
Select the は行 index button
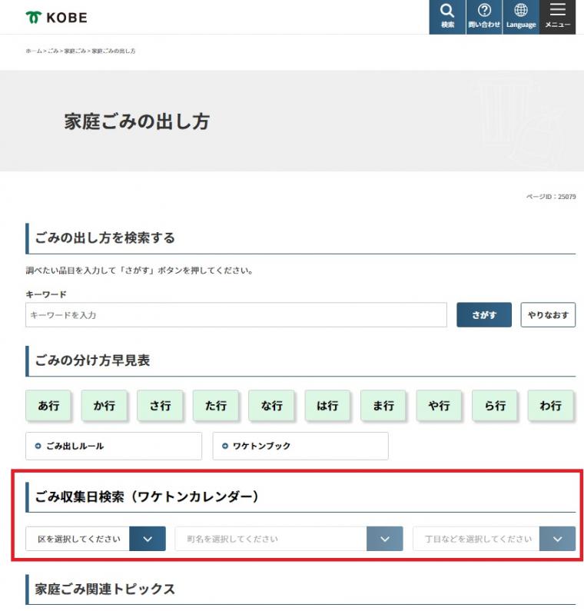(327, 406)
